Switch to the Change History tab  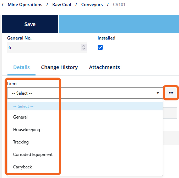59,67
